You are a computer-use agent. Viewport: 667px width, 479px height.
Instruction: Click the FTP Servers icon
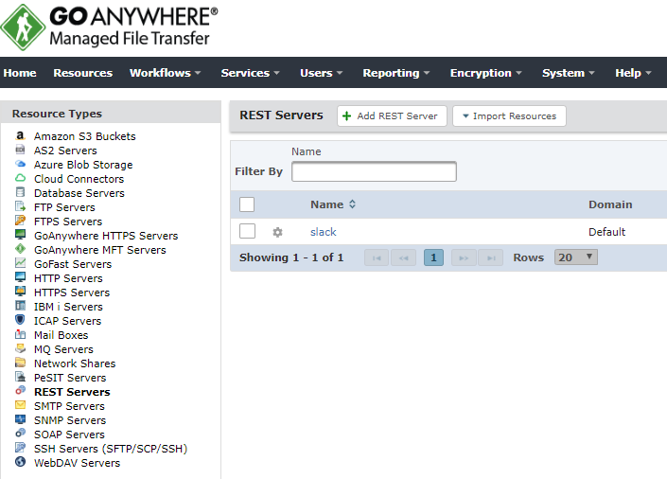coord(20,206)
